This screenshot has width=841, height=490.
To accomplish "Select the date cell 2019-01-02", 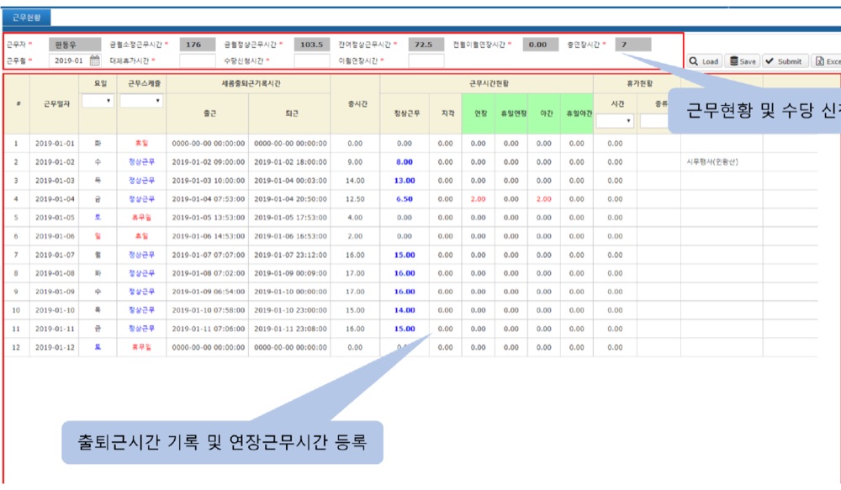I will click(54, 162).
